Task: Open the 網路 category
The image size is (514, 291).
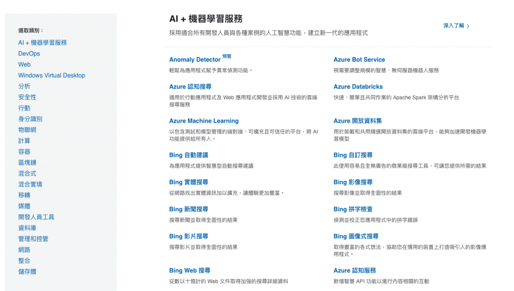Action: point(24,250)
